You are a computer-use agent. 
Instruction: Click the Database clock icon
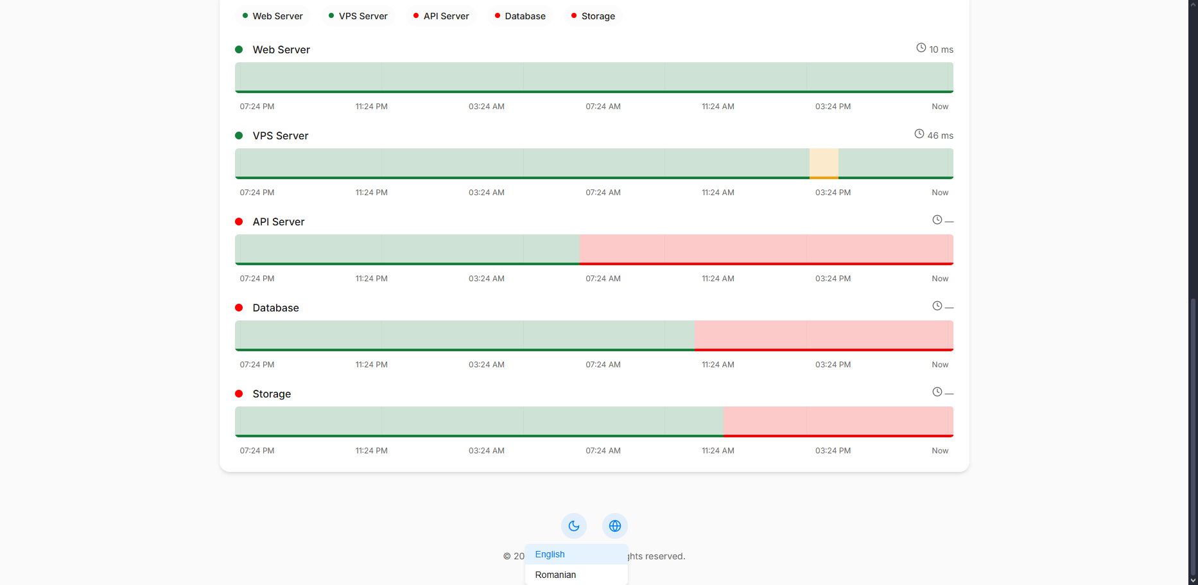pos(937,306)
